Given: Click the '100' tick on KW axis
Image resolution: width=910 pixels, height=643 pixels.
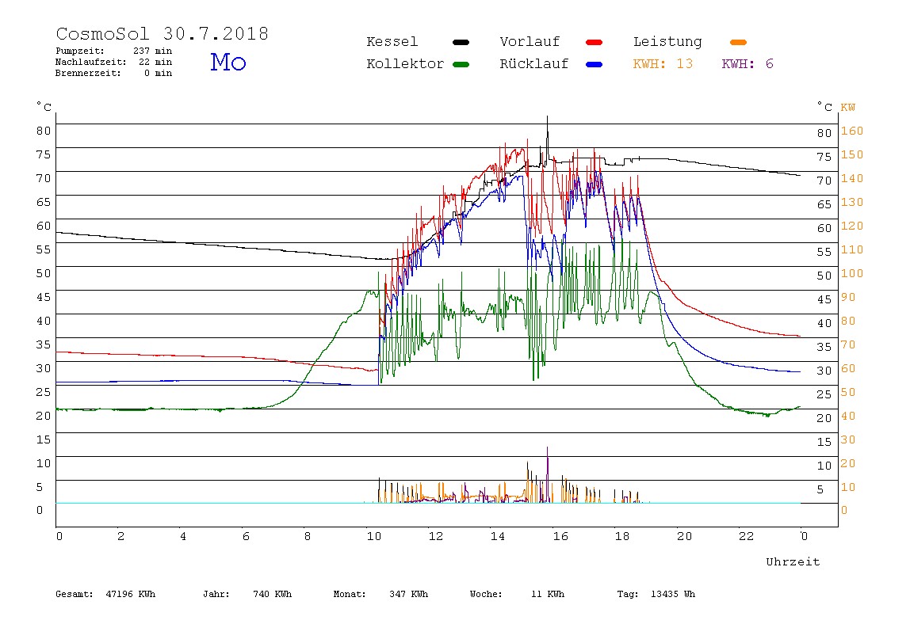Looking at the screenshot, I should 852,274.
